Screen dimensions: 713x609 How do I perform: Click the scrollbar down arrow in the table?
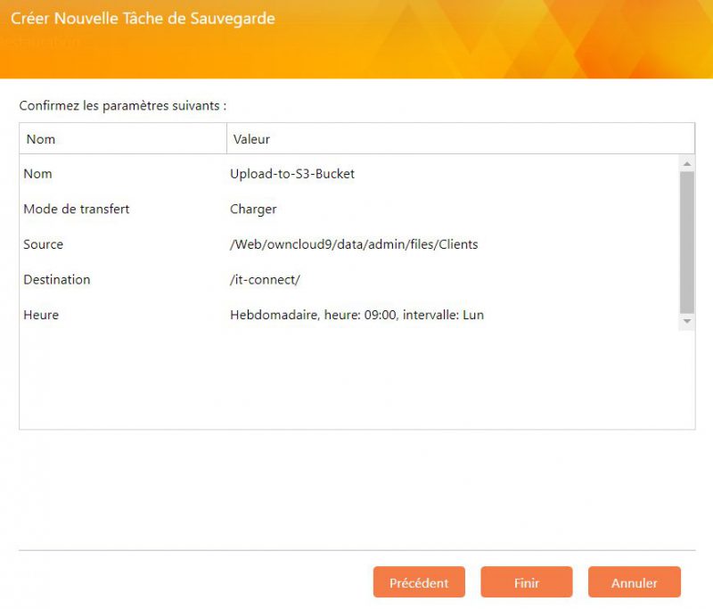(686, 321)
